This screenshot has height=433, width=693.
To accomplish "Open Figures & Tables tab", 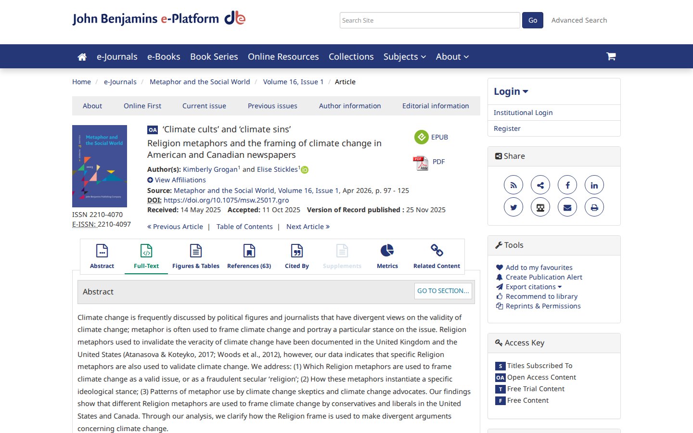I will click(x=196, y=256).
